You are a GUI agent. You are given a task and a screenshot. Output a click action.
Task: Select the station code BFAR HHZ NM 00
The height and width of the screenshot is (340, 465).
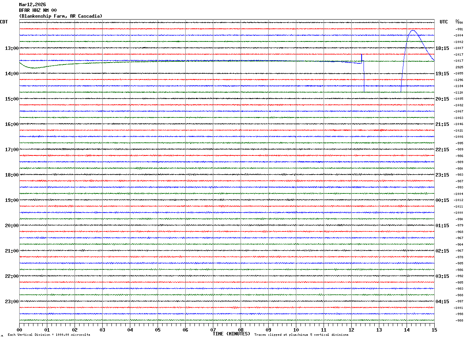click(38, 10)
